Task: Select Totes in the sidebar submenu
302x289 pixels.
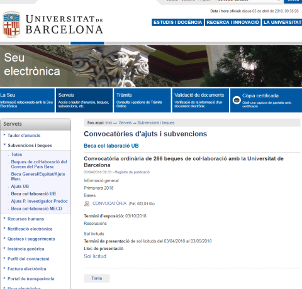Action: point(16,155)
